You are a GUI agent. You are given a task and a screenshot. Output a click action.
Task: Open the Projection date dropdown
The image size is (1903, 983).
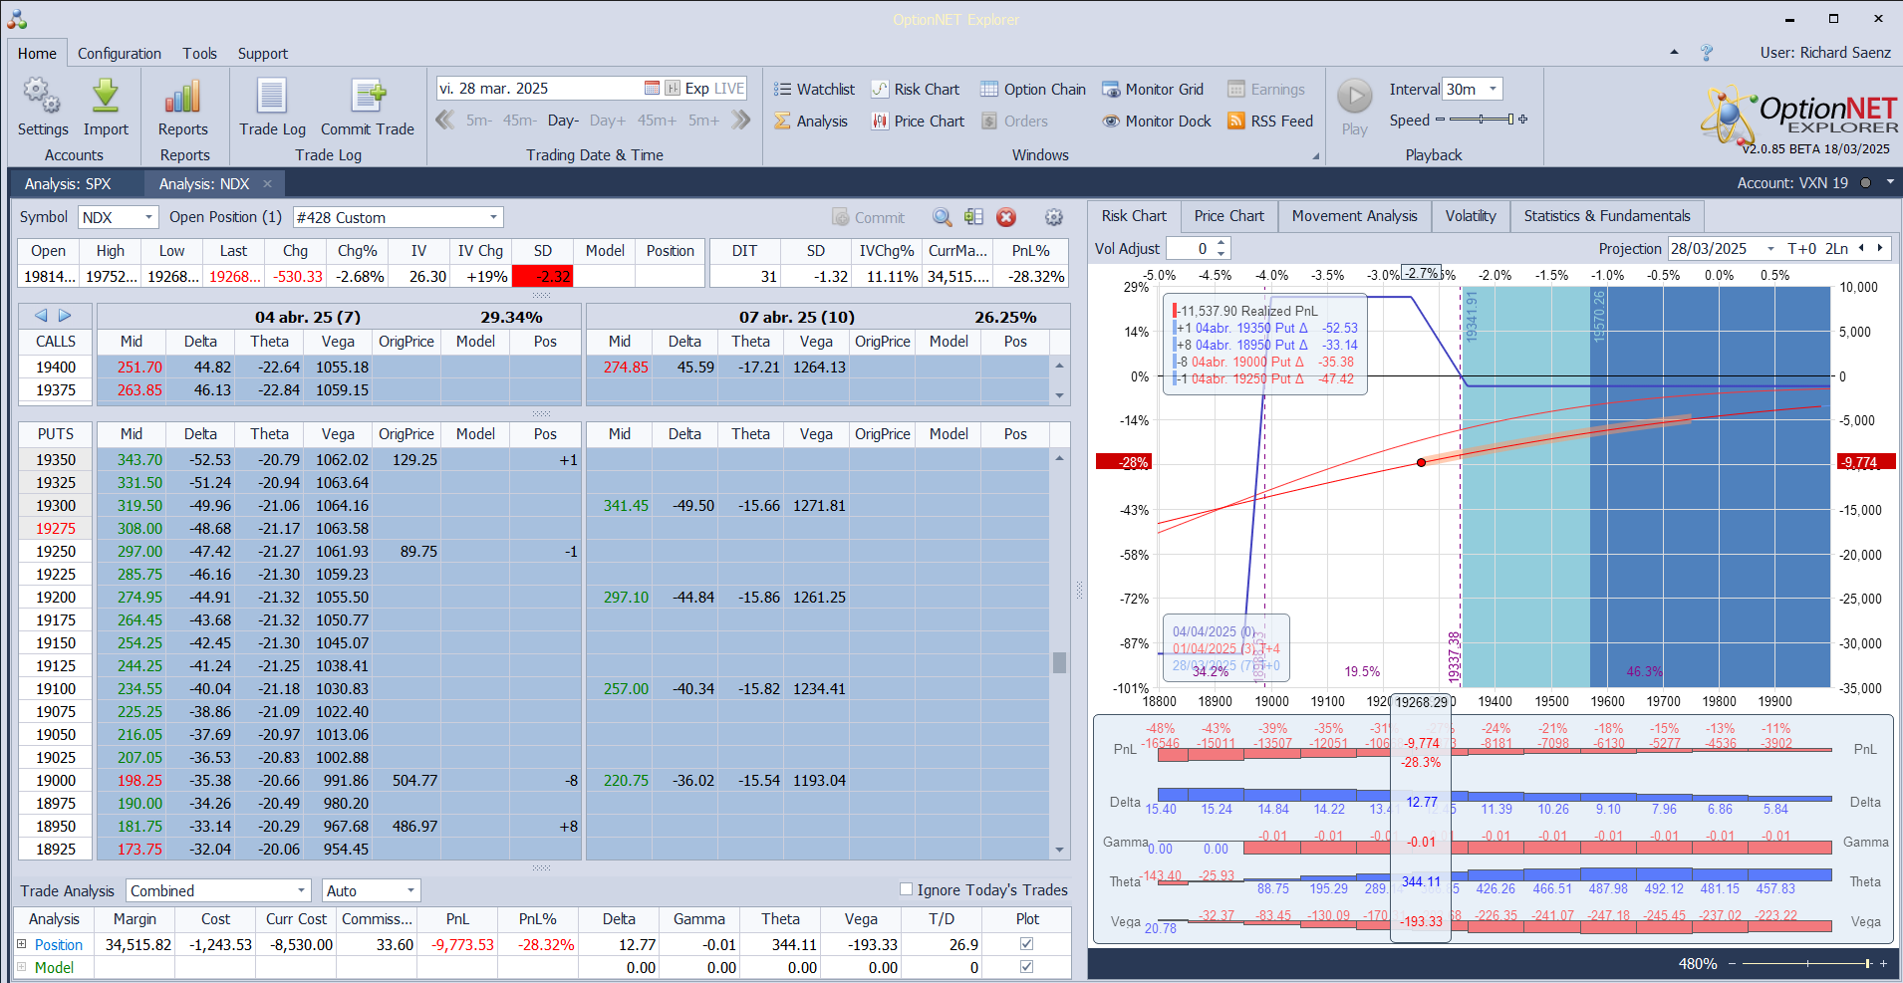pyautogui.click(x=1770, y=249)
